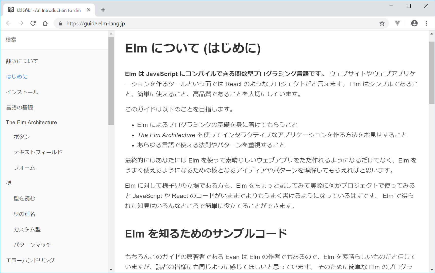Maximize the browser window
The width and height of the screenshot is (435, 273).
point(409,6)
